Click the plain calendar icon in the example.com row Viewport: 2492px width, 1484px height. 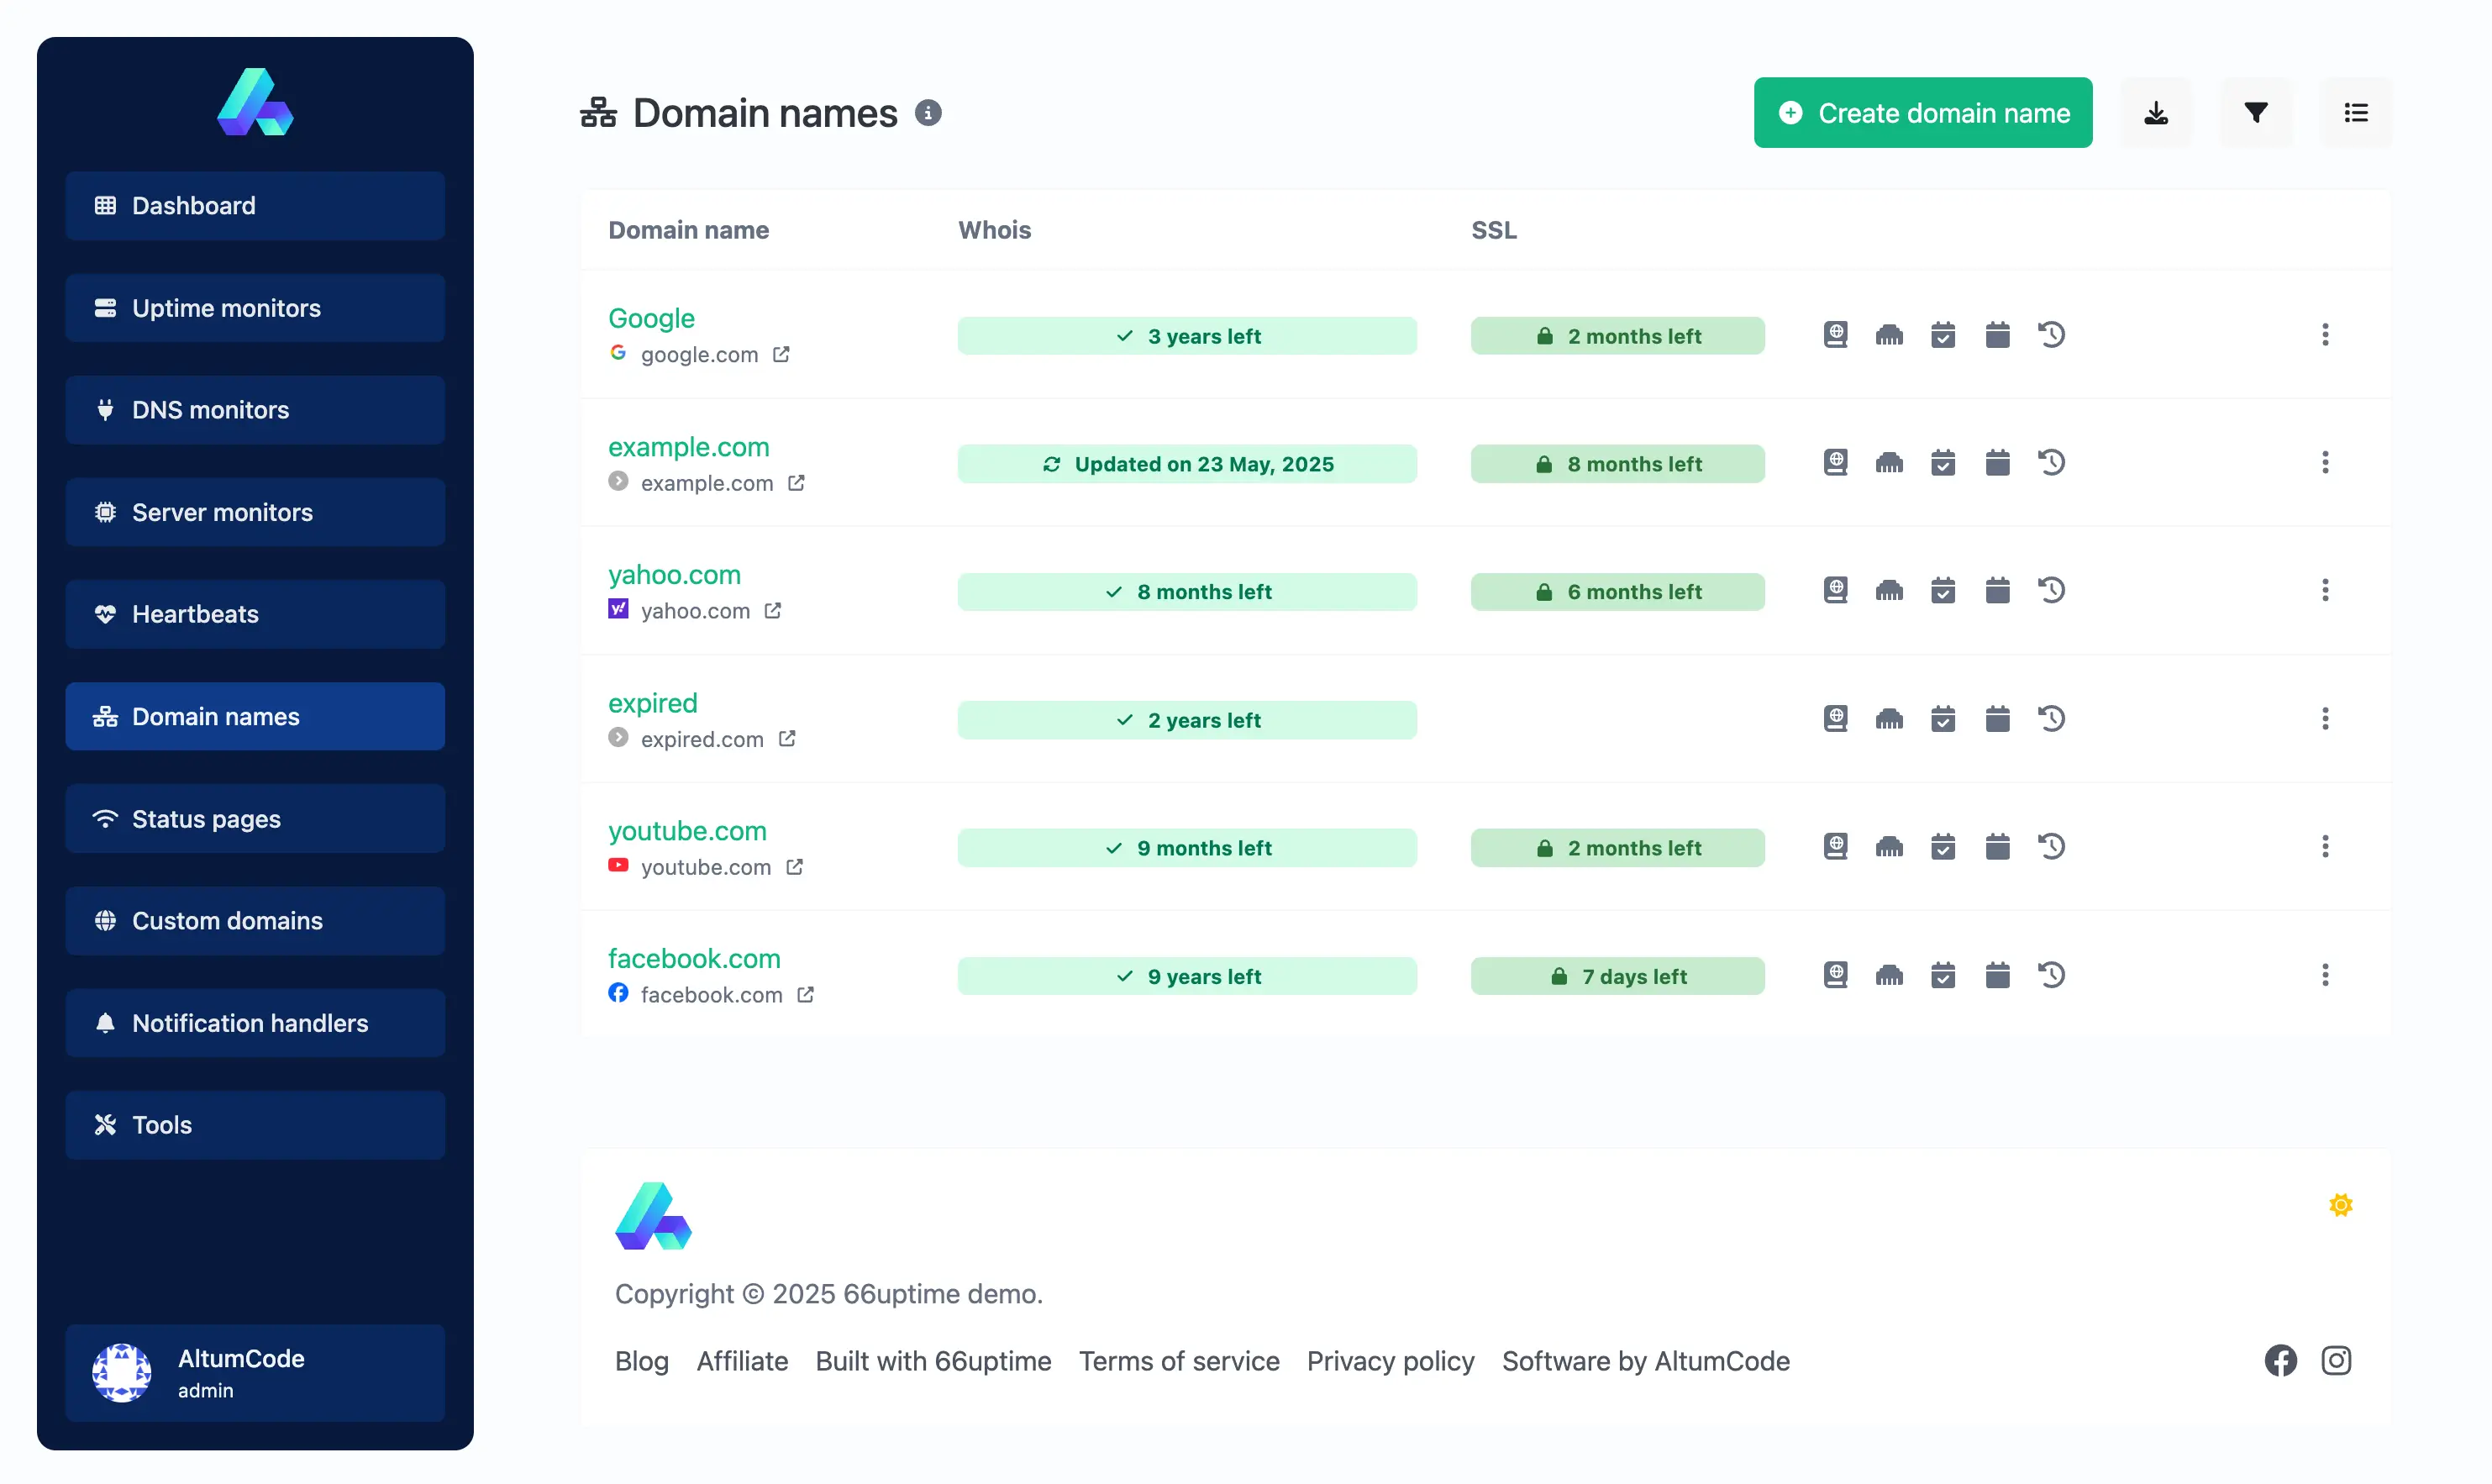(1996, 463)
